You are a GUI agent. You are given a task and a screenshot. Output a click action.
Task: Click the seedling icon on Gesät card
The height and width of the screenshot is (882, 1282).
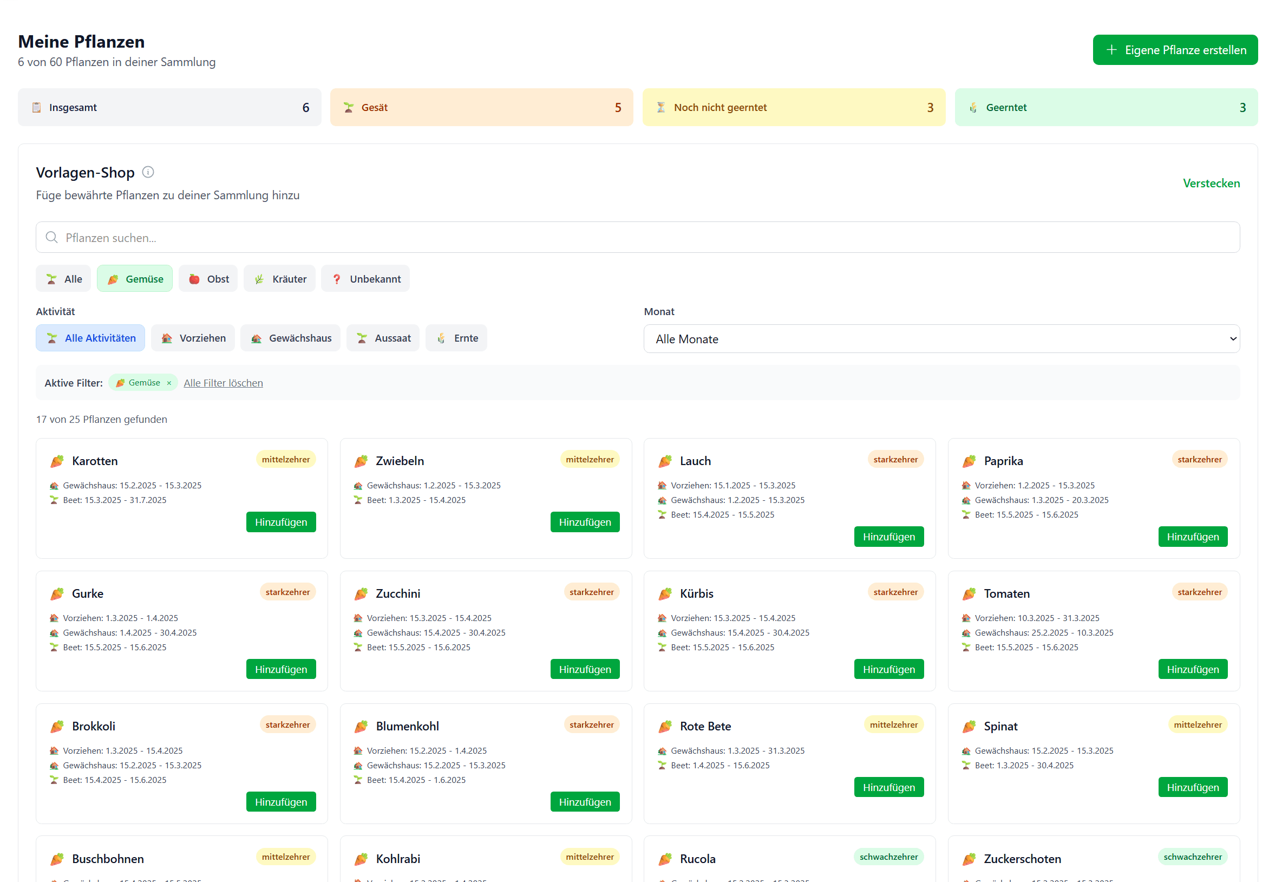[349, 107]
